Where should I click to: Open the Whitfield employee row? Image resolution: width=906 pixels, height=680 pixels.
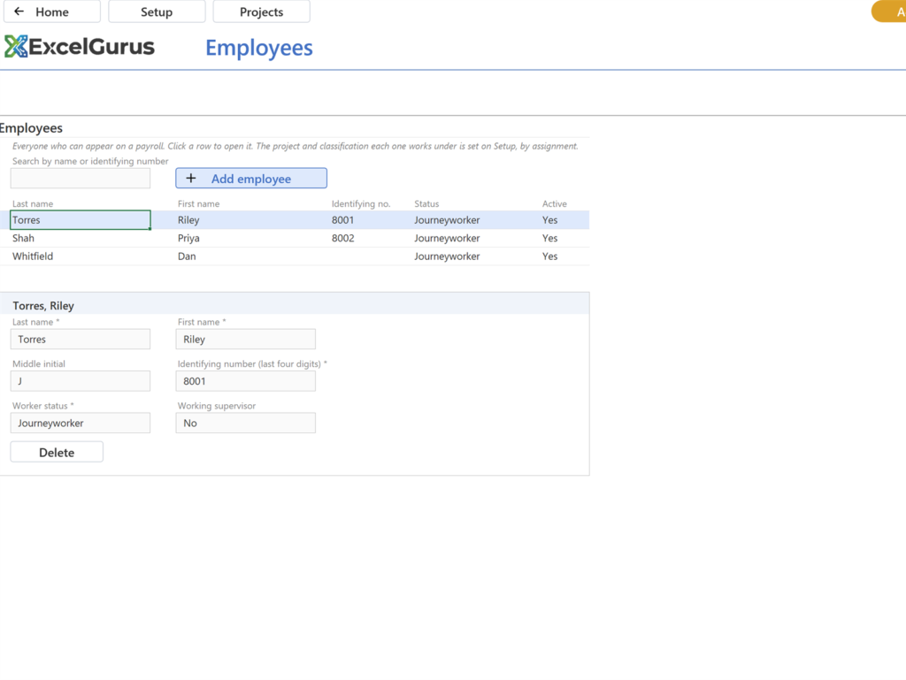(295, 256)
